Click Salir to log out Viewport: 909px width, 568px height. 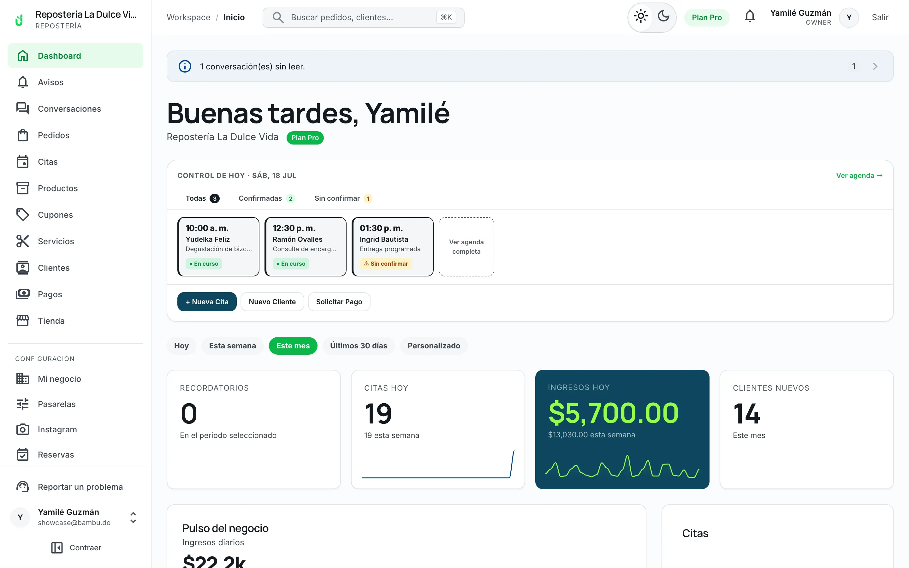(880, 18)
